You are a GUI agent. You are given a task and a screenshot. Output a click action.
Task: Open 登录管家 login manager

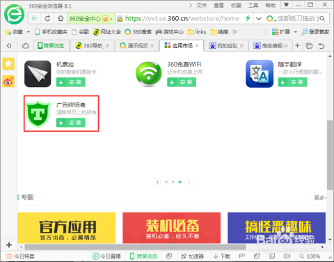point(315,32)
